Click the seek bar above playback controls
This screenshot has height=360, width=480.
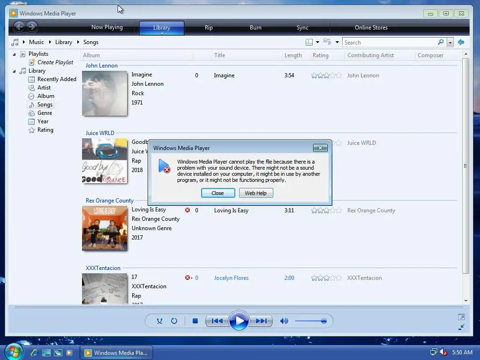click(239, 307)
